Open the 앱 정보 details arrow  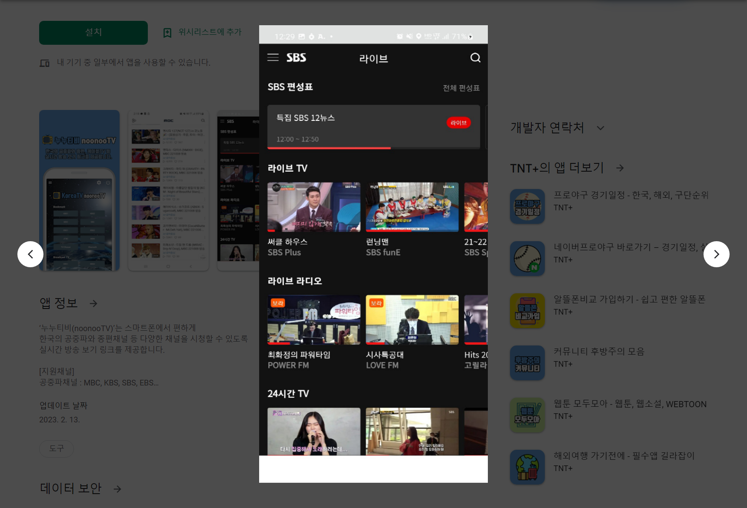coord(93,303)
